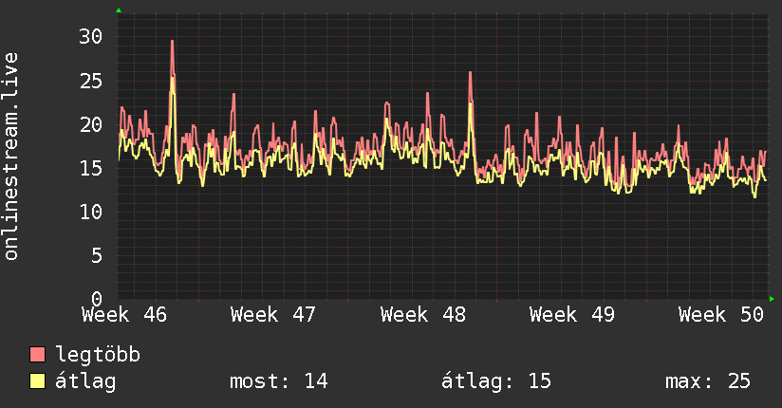The width and height of the screenshot is (782, 408).
Task: Click the y-axis value 15
Action: [91, 169]
